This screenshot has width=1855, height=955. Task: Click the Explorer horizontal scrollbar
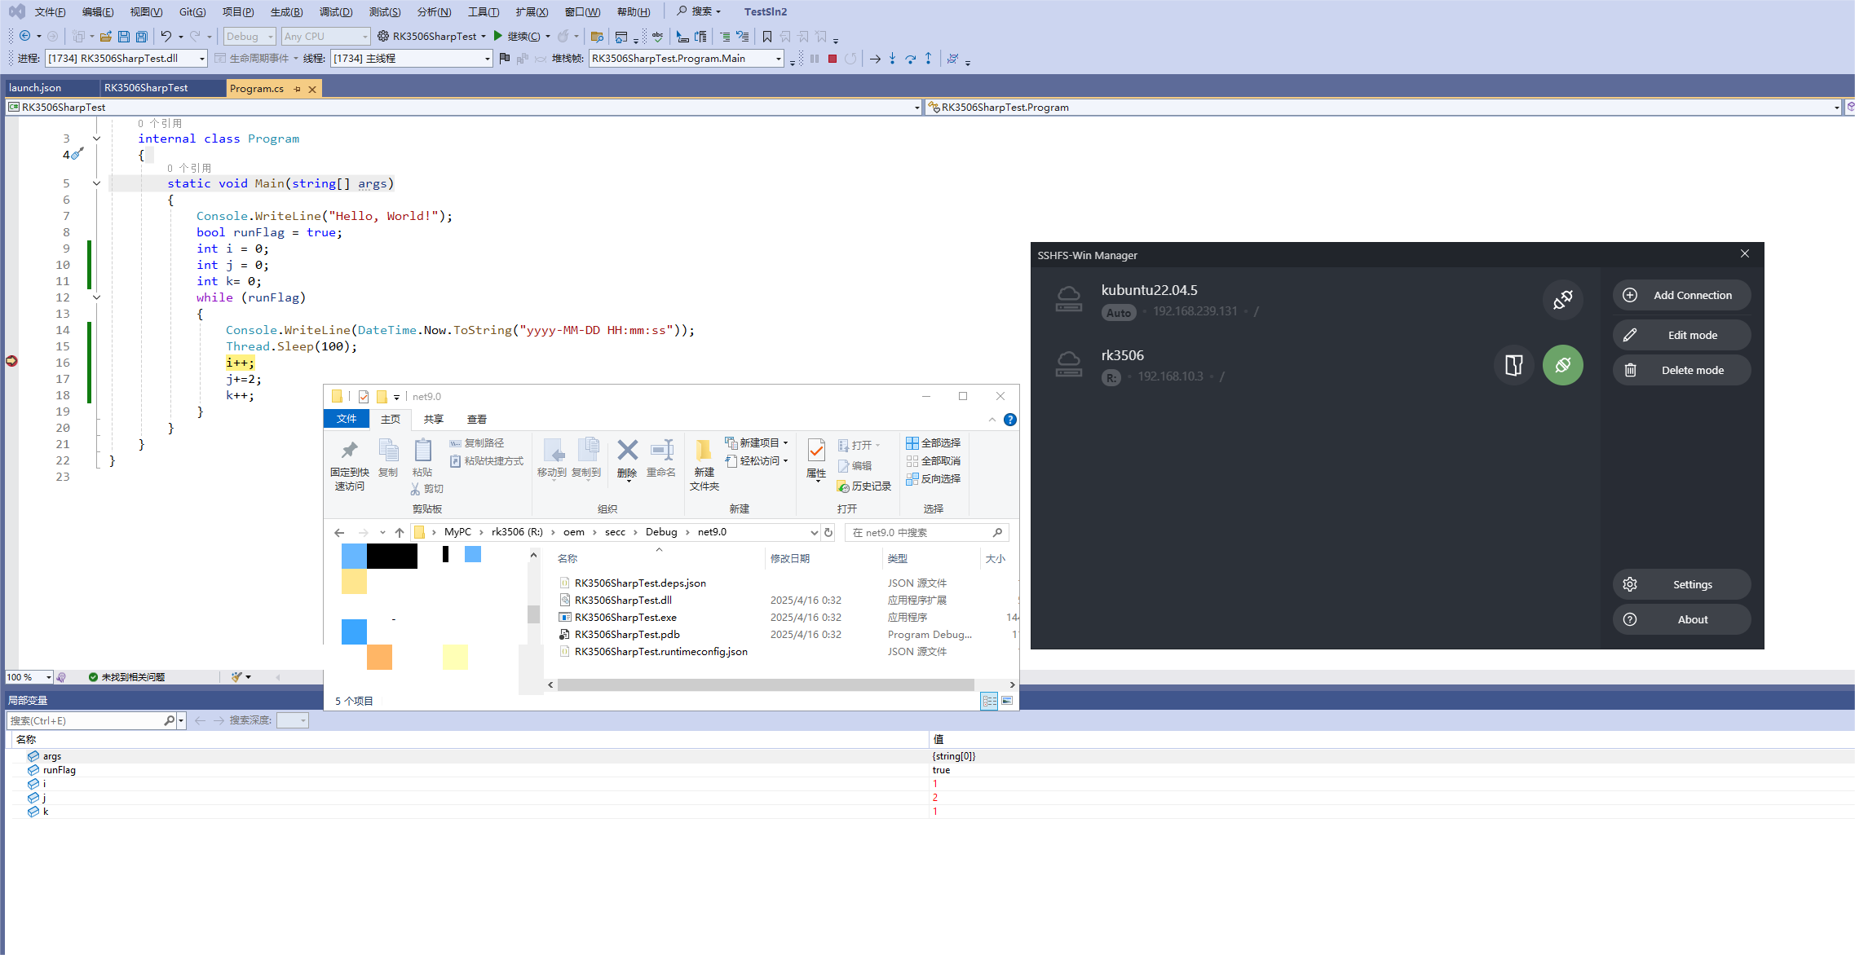[765, 685]
